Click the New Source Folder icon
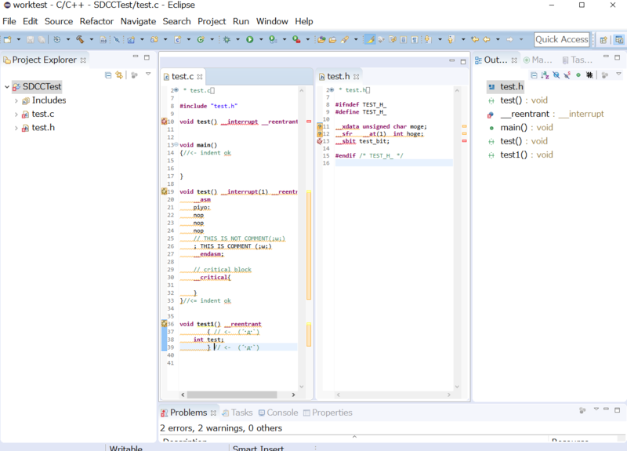The width and height of the screenshot is (627, 451). 154,39
